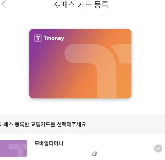
Task: Click the gray instruction band
Action: click(83, 124)
